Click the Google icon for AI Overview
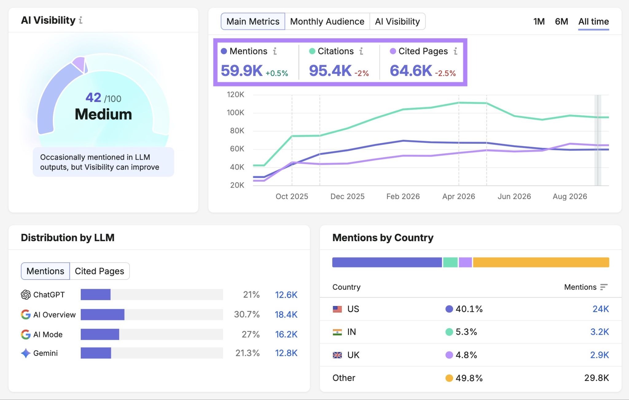The width and height of the screenshot is (629, 400). (x=26, y=315)
